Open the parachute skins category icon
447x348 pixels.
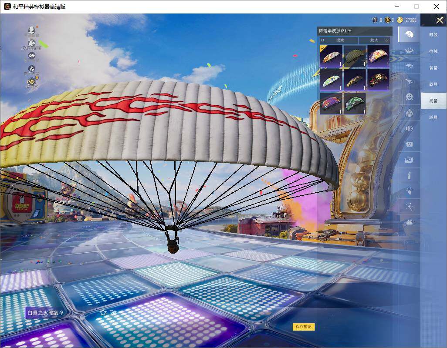(x=409, y=35)
